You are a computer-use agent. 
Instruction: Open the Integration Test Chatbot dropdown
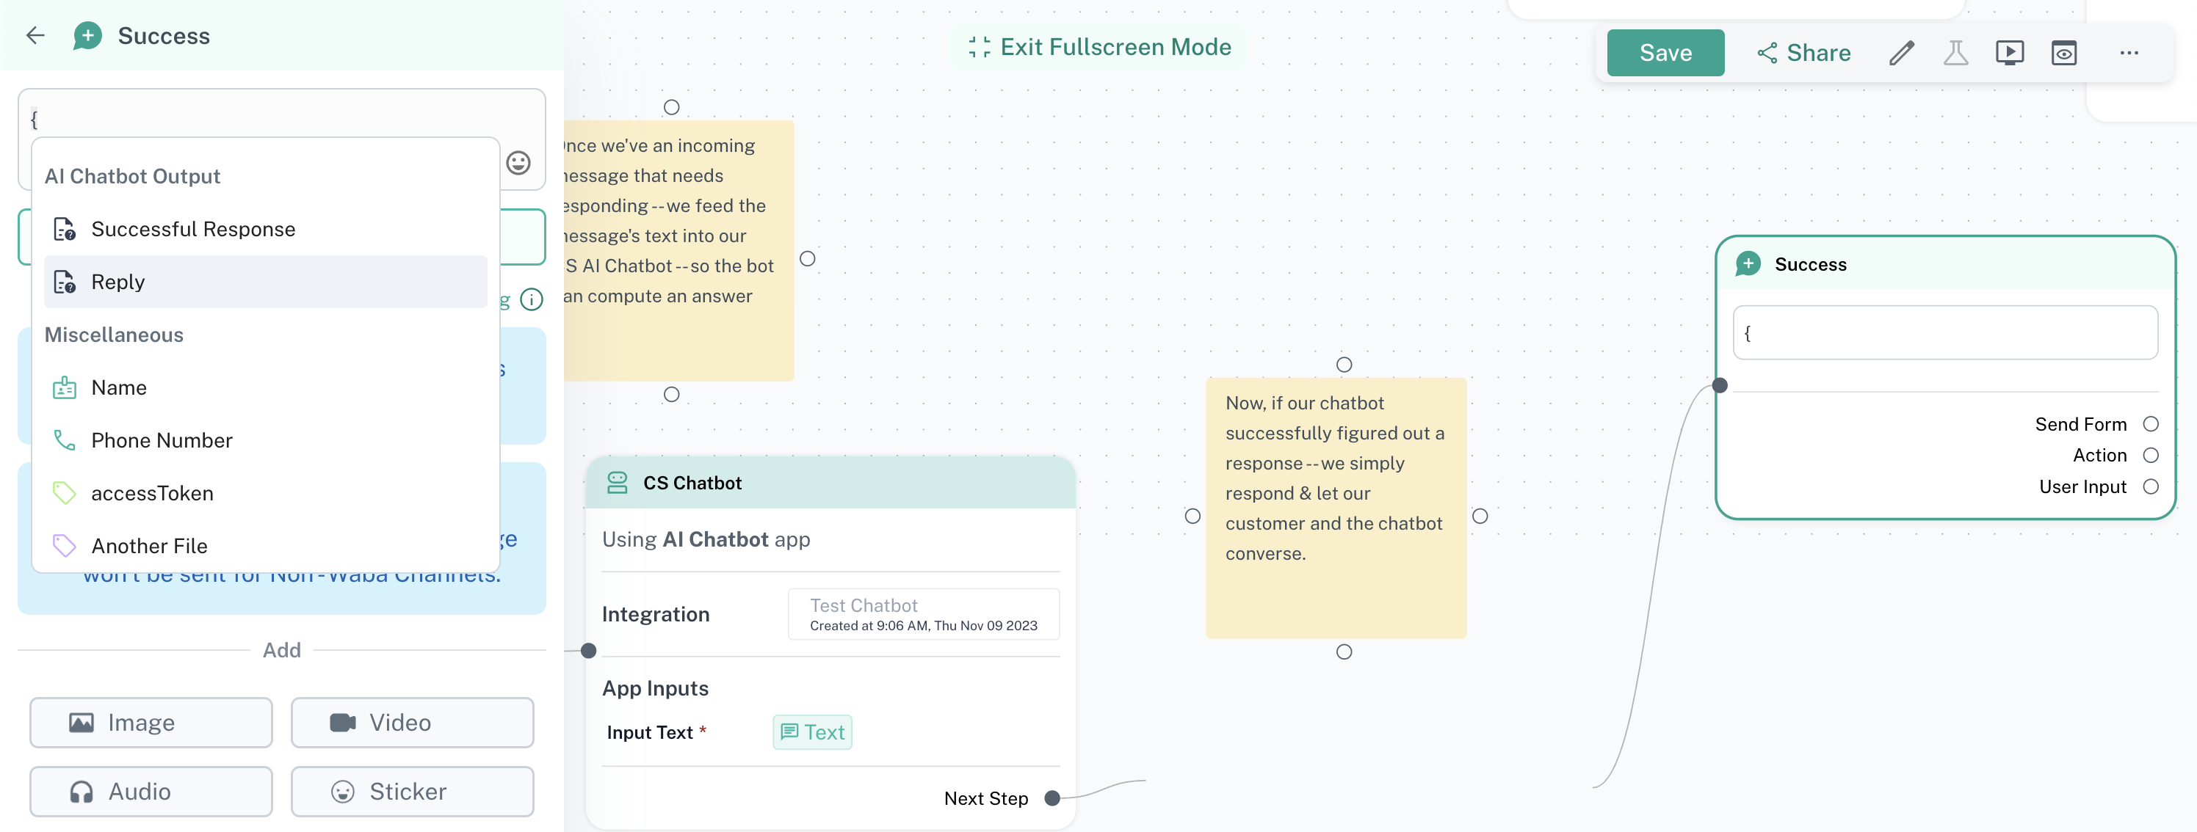click(923, 614)
